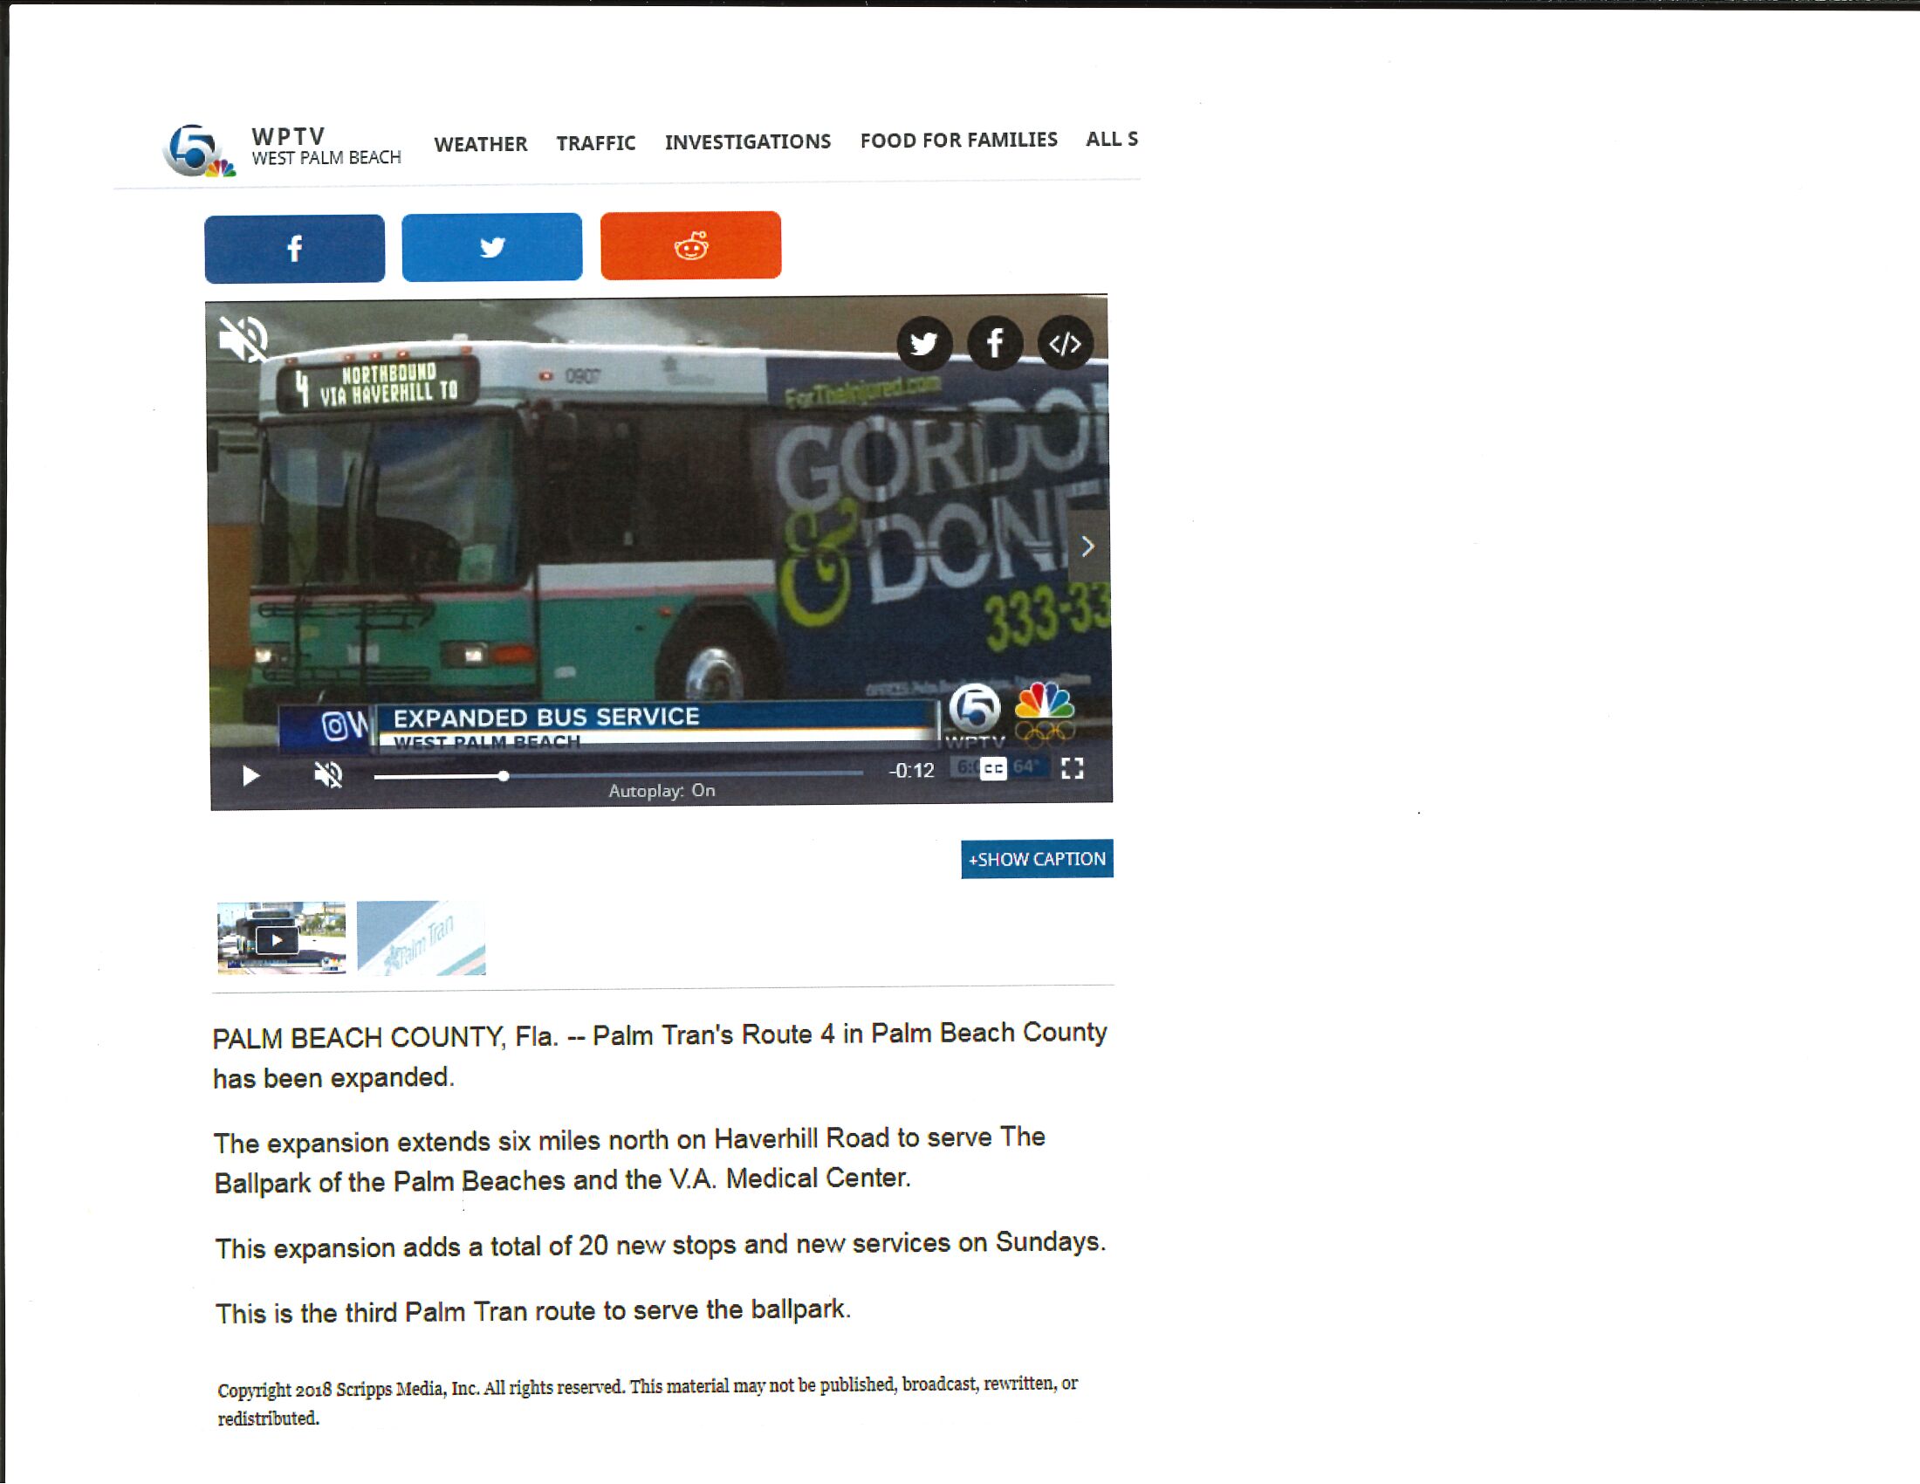Select the bus video thumbnail
The height and width of the screenshot is (1484, 1920).
[x=281, y=938]
